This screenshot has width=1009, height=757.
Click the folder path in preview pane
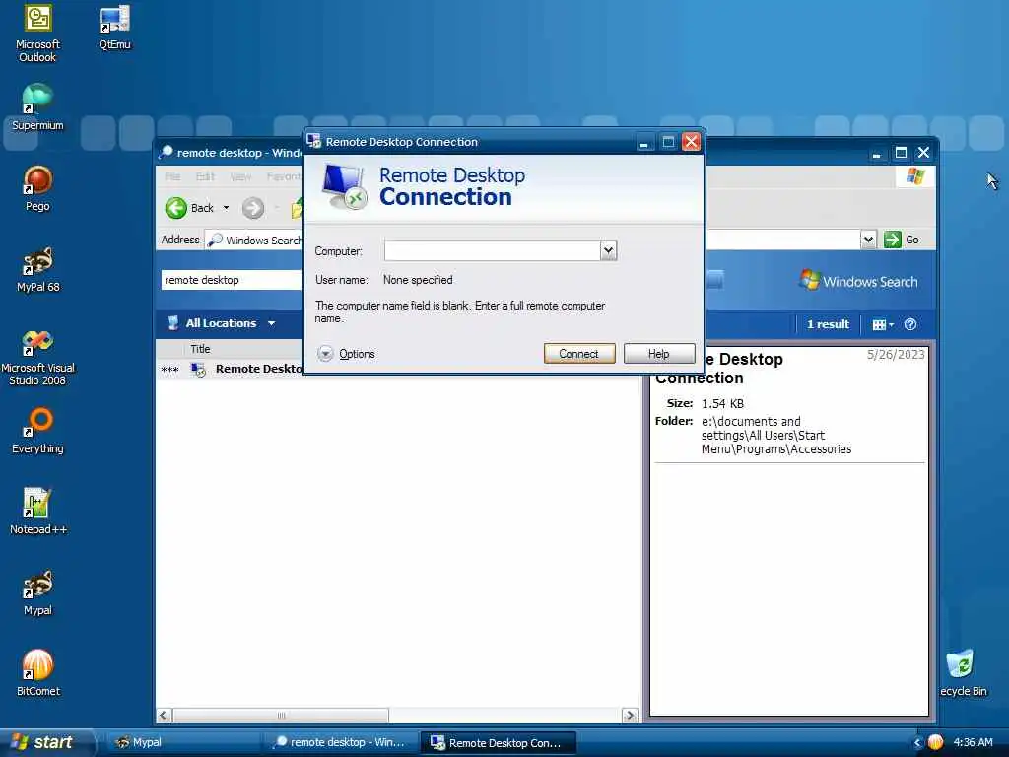tap(776, 435)
